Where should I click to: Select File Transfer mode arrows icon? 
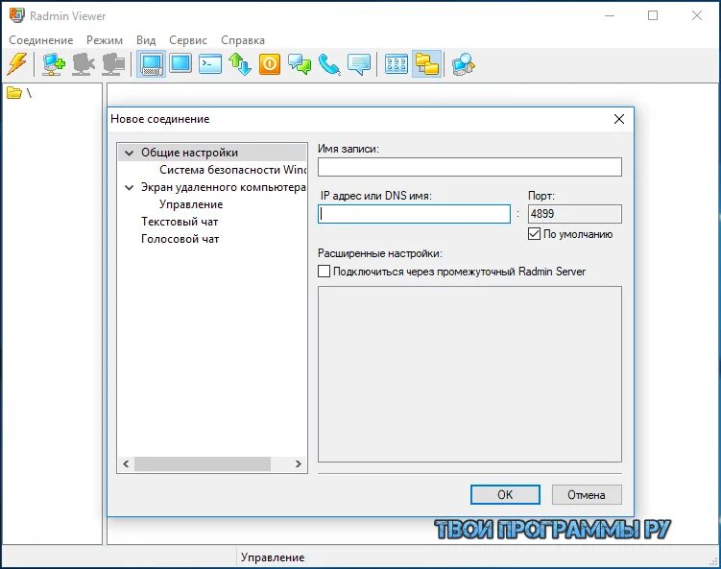[240, 64]
